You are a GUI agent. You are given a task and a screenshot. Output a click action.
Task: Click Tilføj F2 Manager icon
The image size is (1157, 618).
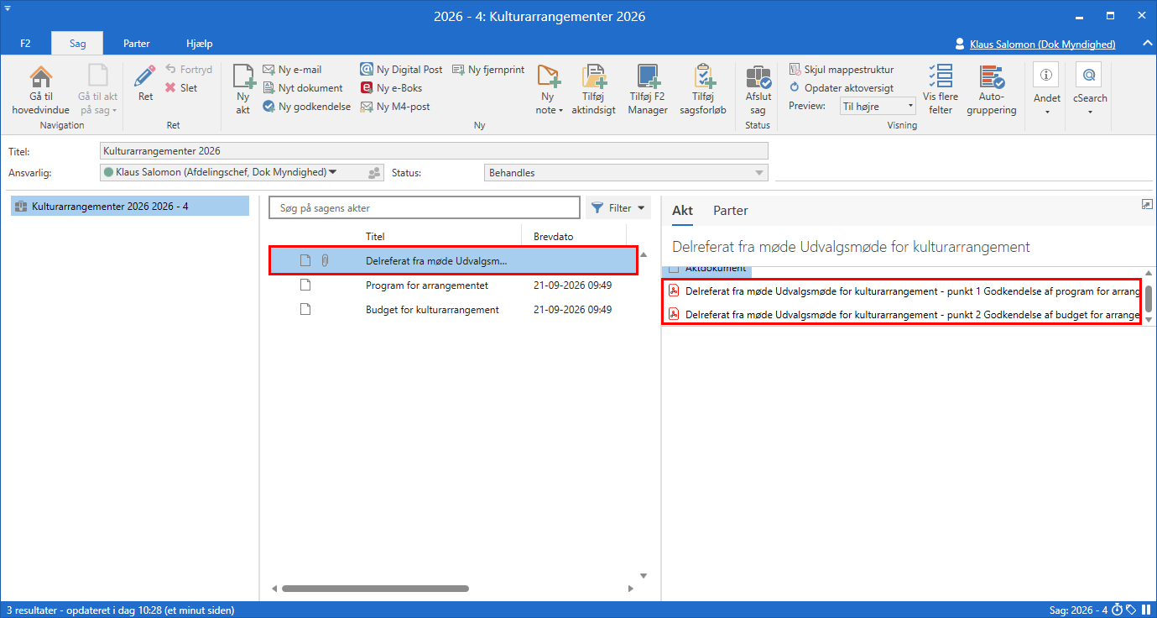point(648,77)
